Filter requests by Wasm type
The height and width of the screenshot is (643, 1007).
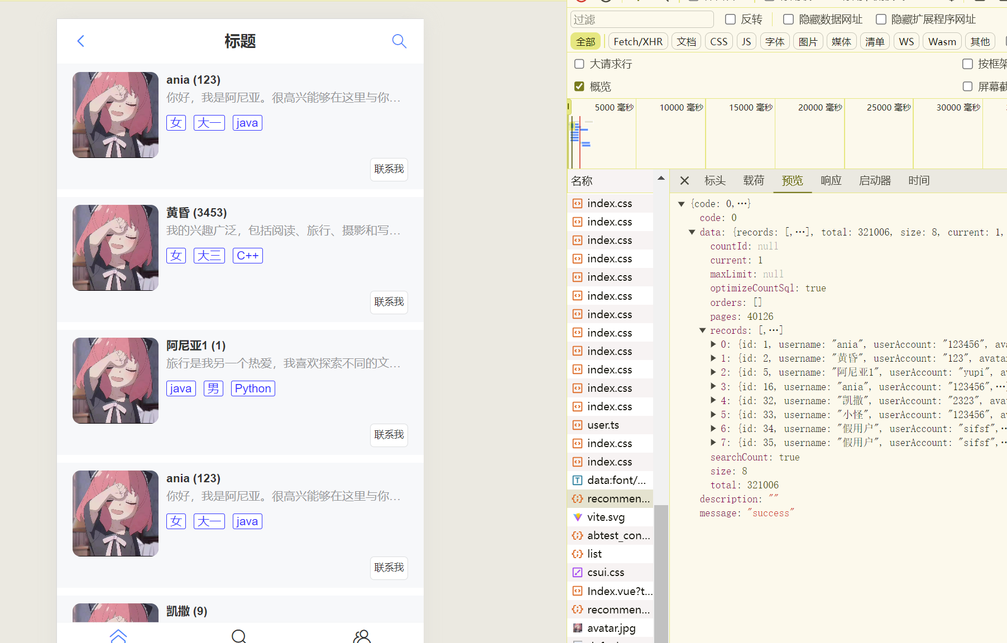942,42
